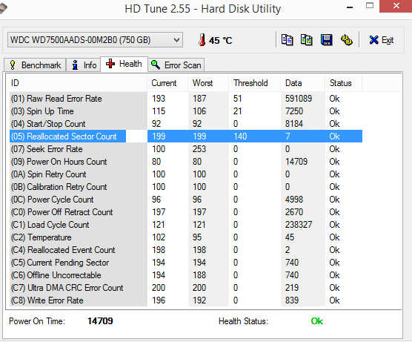Click the Exit button

pyautogui.click(x=382, y=40)
